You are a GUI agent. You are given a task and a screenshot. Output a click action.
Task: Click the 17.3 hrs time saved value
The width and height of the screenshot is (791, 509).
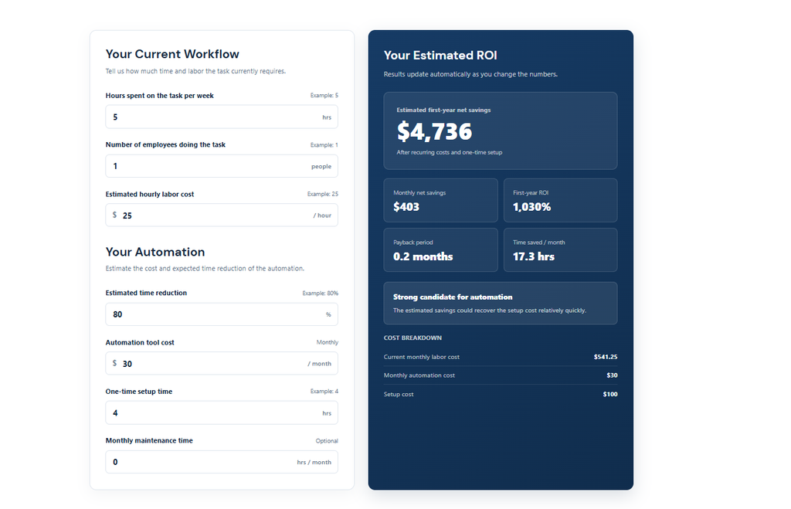(533, 256)
